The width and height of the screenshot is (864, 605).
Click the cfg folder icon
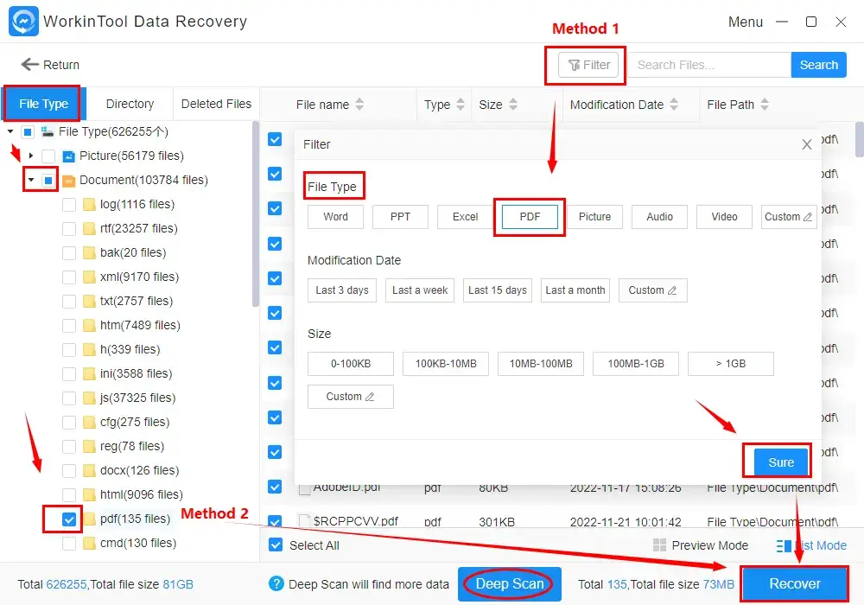point(89,422)
